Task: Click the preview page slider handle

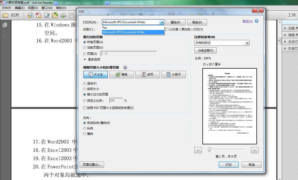Action: click(209, 150)
